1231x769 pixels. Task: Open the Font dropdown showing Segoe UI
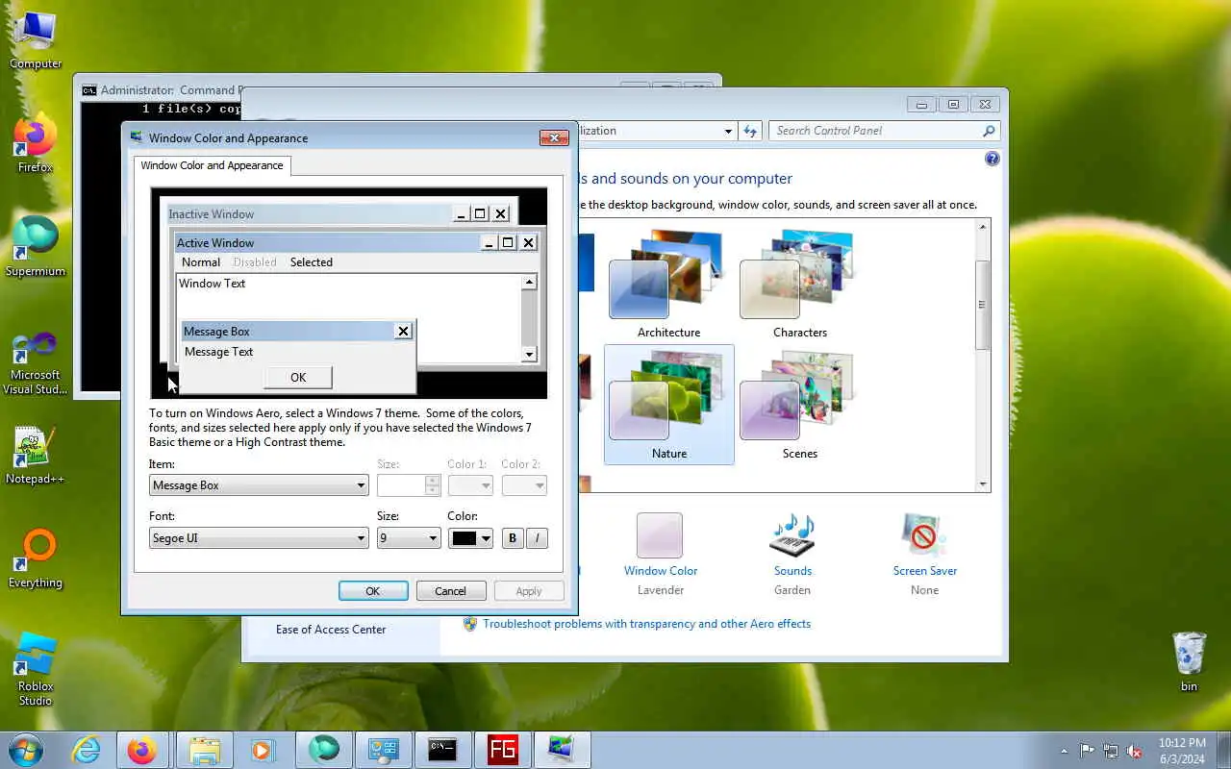[259, 538]
